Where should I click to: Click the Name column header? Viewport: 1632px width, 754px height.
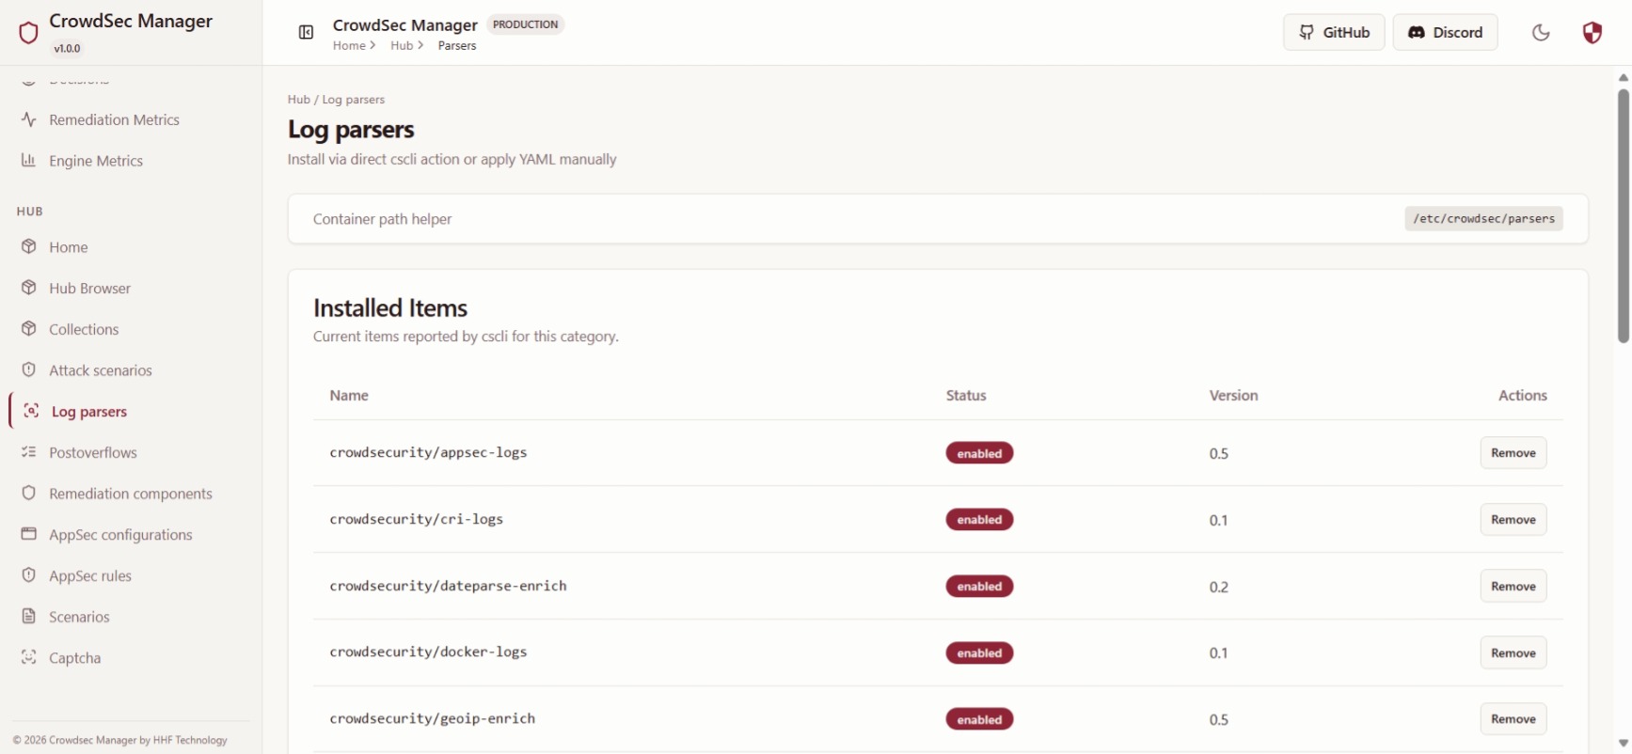[349, 396]
